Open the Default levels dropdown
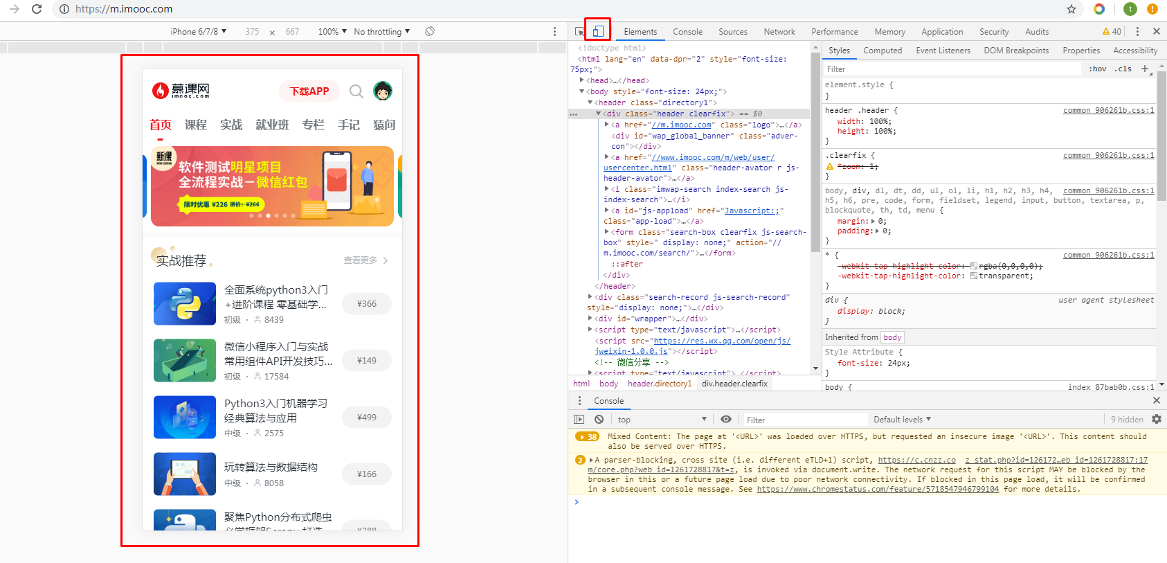Screen dimensions: 1167x563 [903, 420]
